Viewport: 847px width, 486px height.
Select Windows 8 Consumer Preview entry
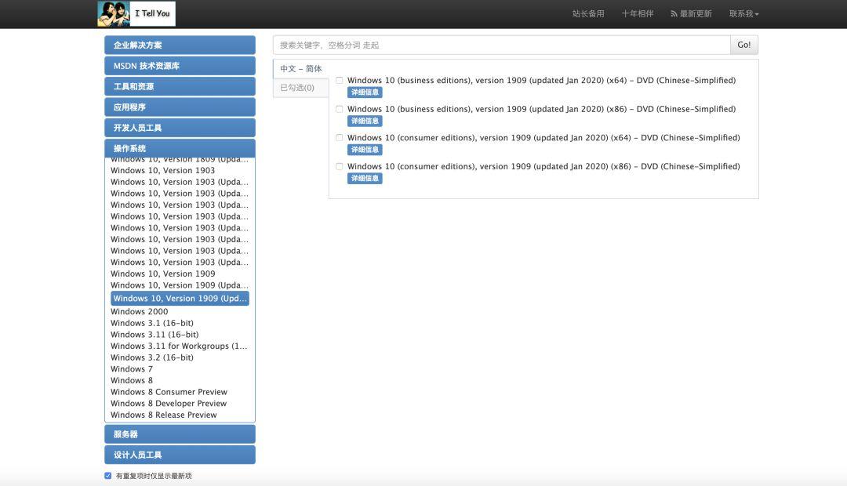(169, 392)
